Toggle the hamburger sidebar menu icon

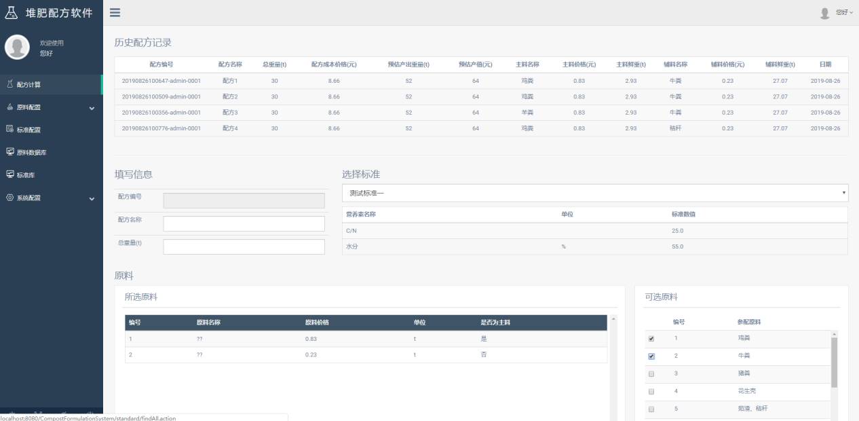(x=115, y=12)
